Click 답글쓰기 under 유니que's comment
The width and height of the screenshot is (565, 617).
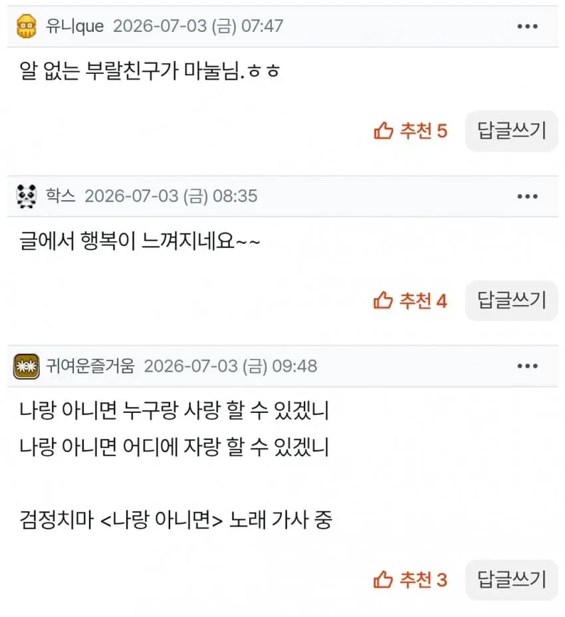point(511,130)
